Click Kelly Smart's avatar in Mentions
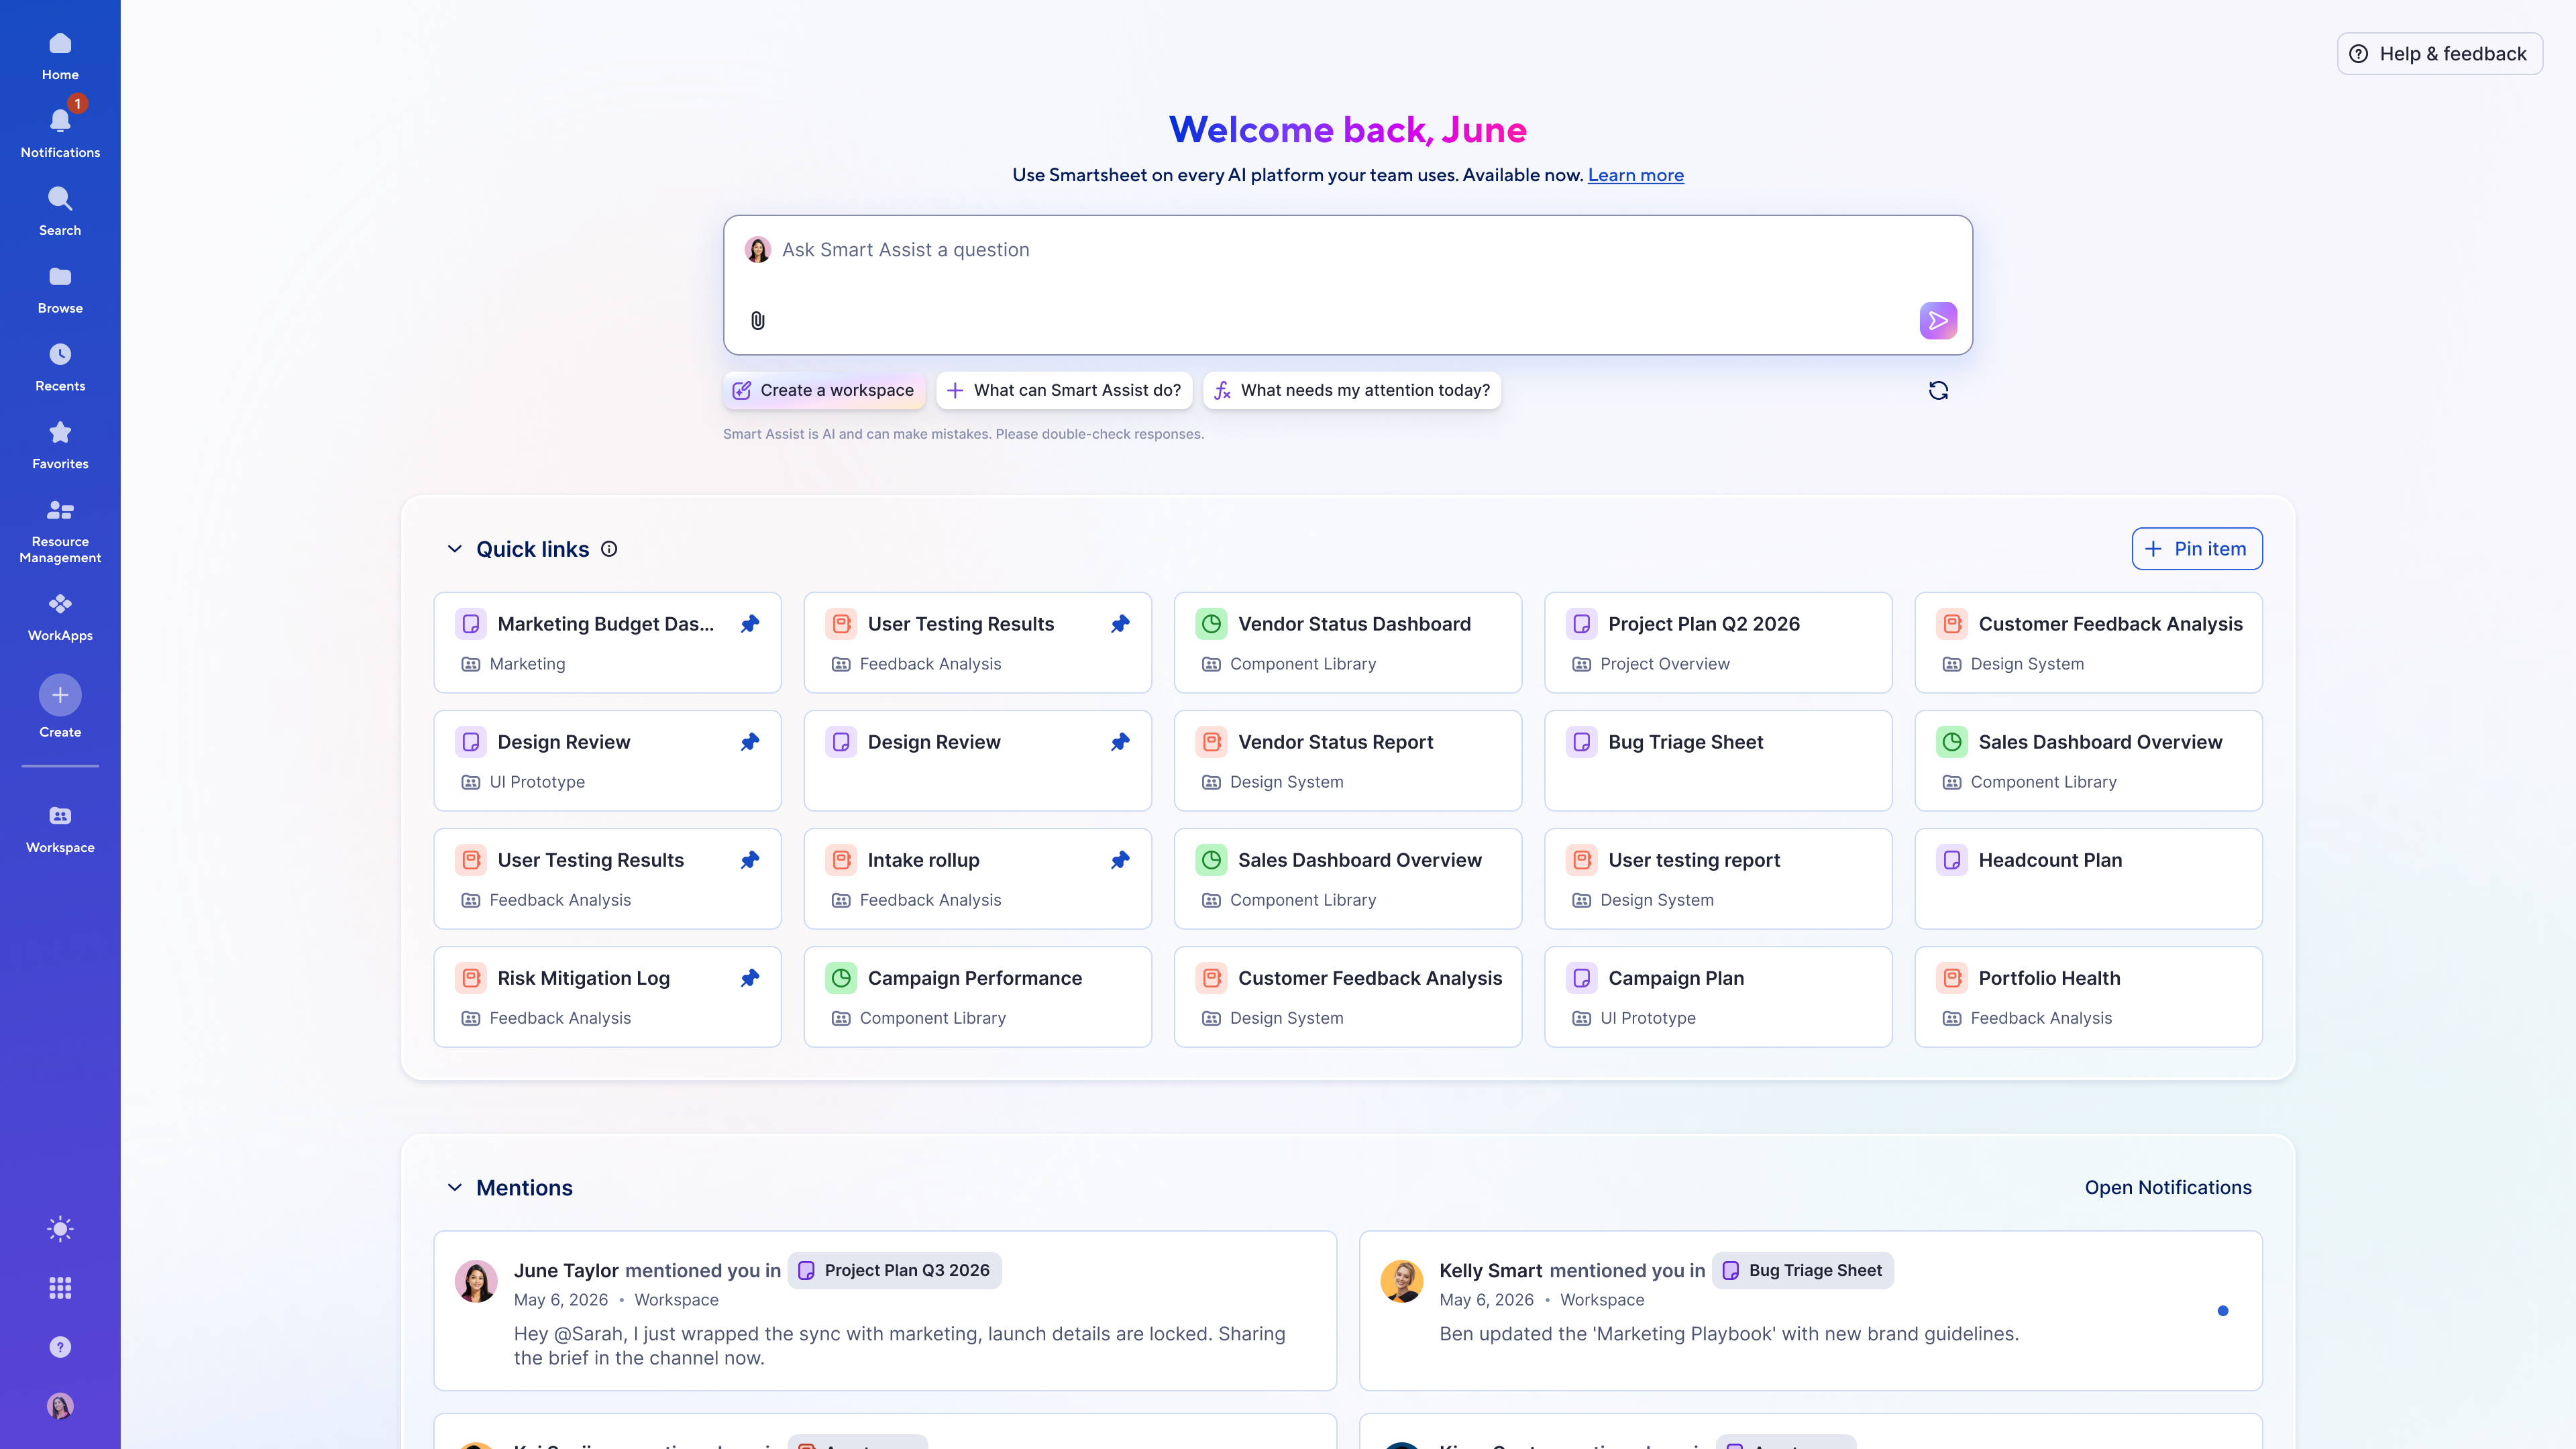2576x1449 pixels. pyautogui.click(x=1402, y=1281)
